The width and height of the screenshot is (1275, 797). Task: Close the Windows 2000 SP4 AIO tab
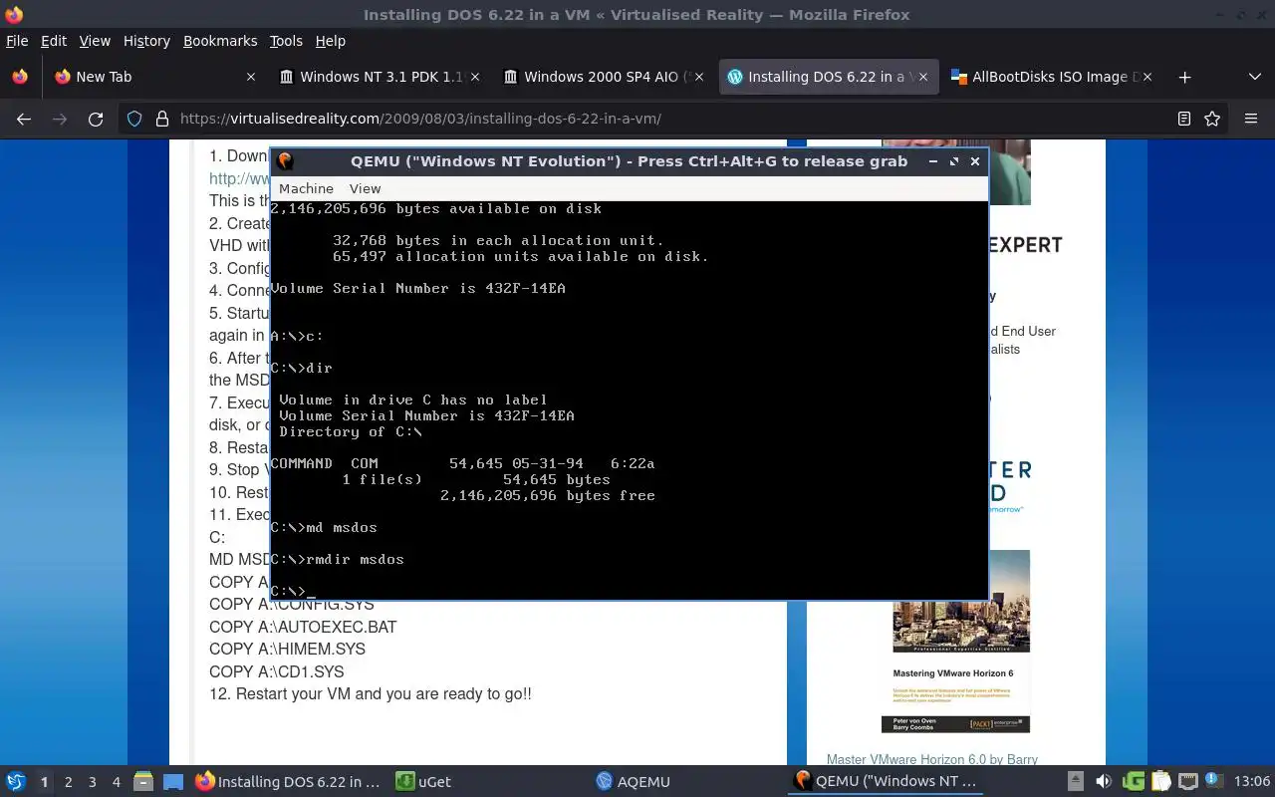(x=699, y=77)
